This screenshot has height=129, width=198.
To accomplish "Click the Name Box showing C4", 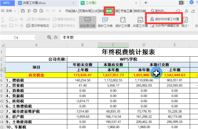I will pos(16,38).
